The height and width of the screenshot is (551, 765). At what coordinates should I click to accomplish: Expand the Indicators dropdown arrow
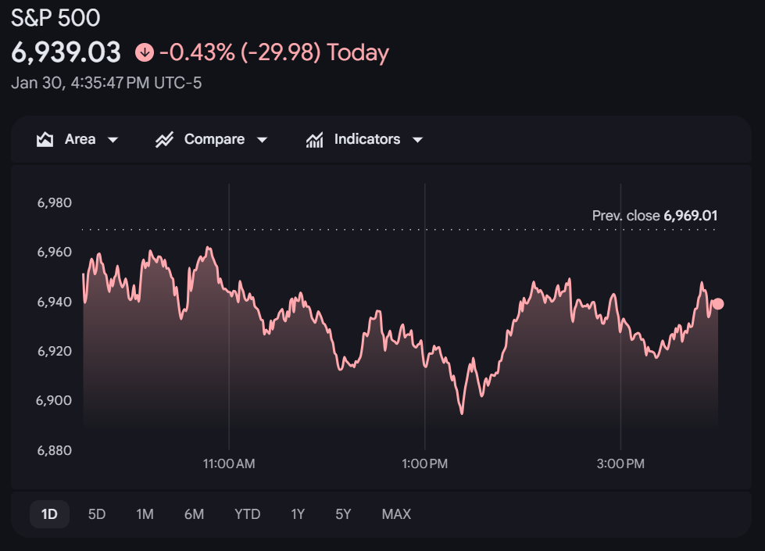(417, 140)
